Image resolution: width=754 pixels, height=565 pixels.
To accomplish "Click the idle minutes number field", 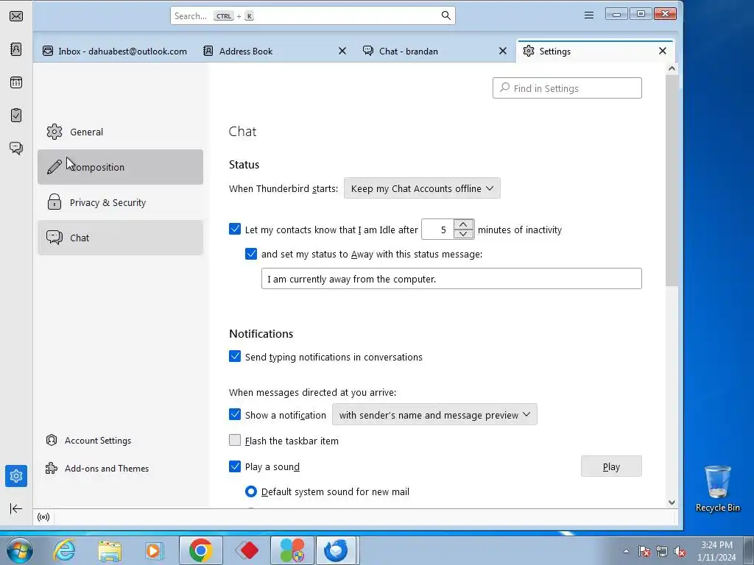I will 437,230.
